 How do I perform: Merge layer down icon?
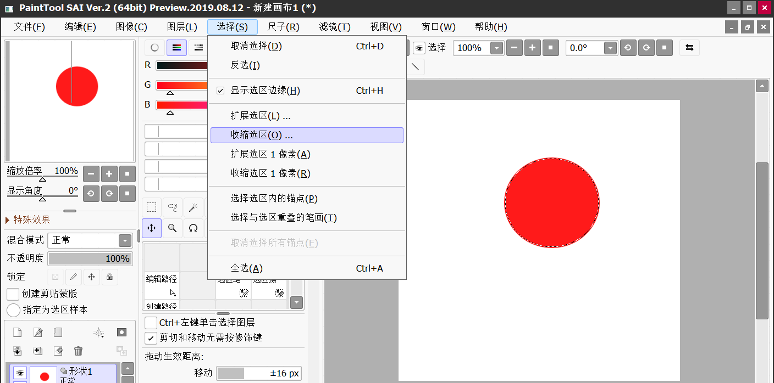pyautogui.click(x=17, y=351)
